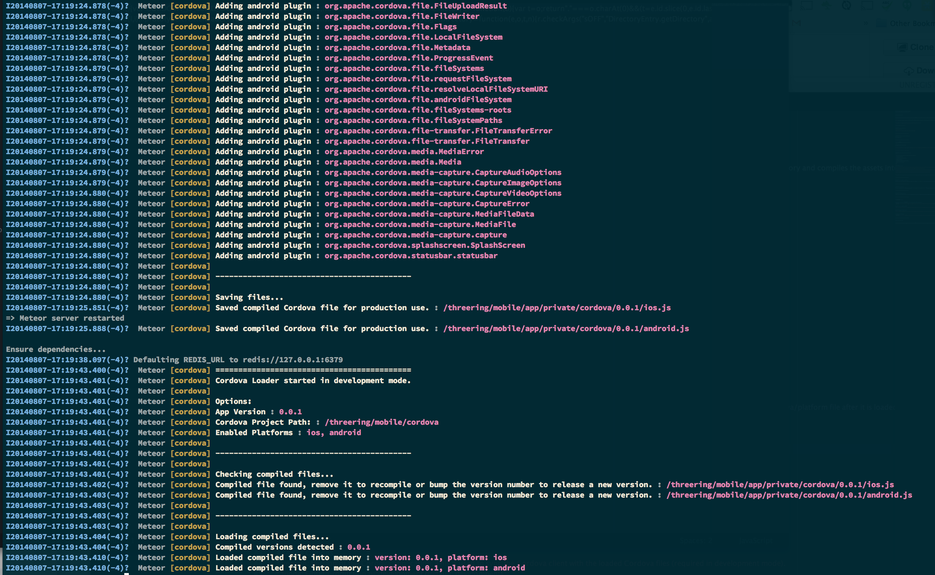935x575 pixels.
Task: Click the 'Ensure dependencies...' line
Action: (x=56, y=350)
